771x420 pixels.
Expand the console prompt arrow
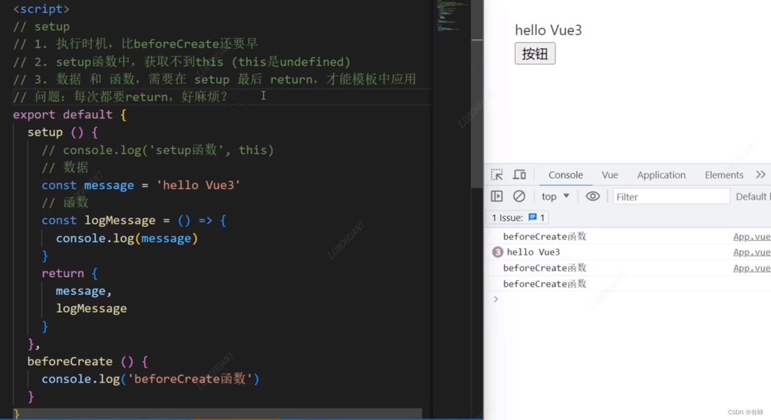tap(495, 299)
